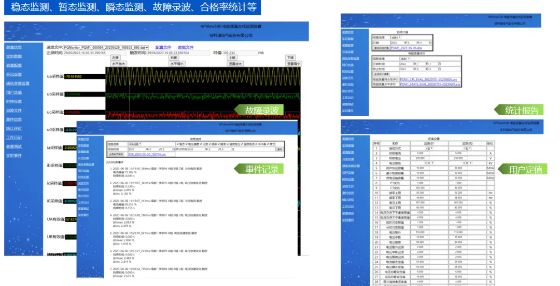Expand the 录波文件 PQMonitor file dropdown
This screenshot has width=560, height=286.
pos(106,47)
